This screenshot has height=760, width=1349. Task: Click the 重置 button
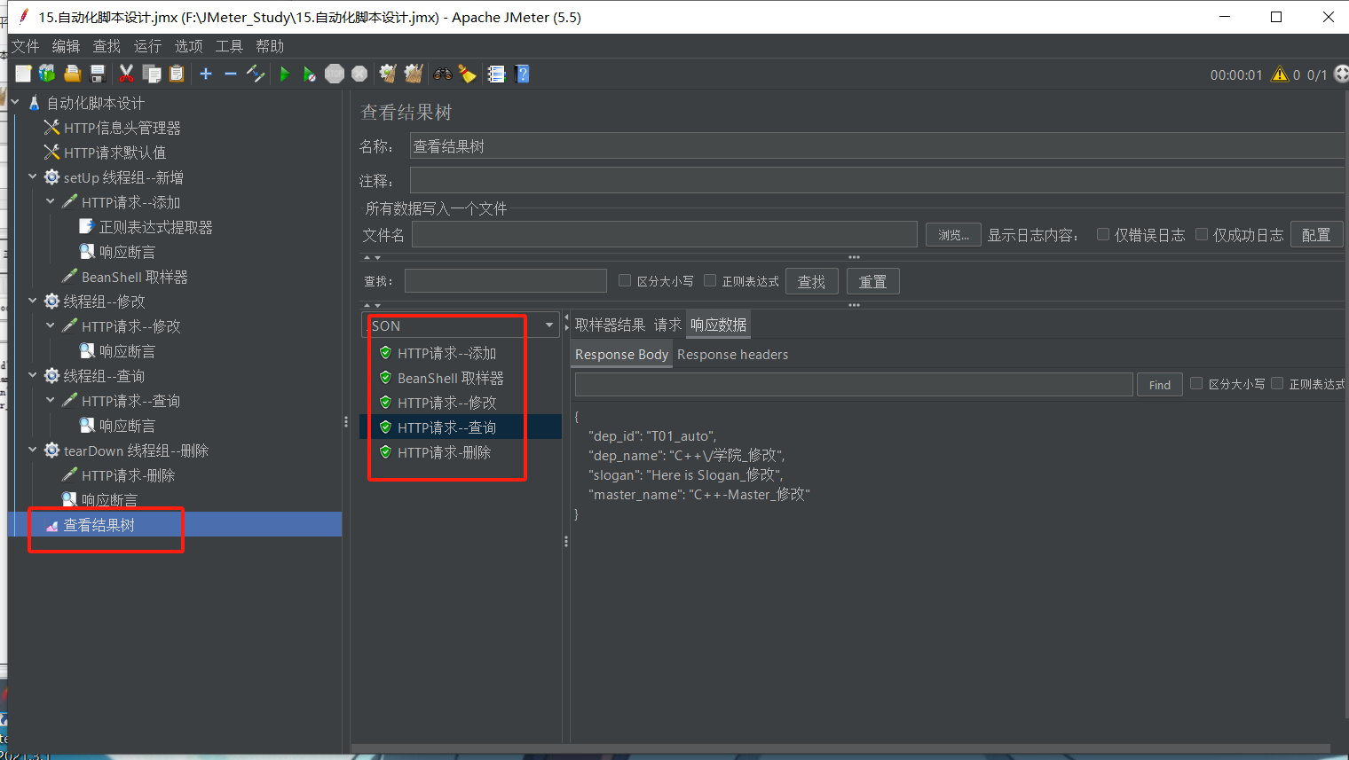point(872,281)
